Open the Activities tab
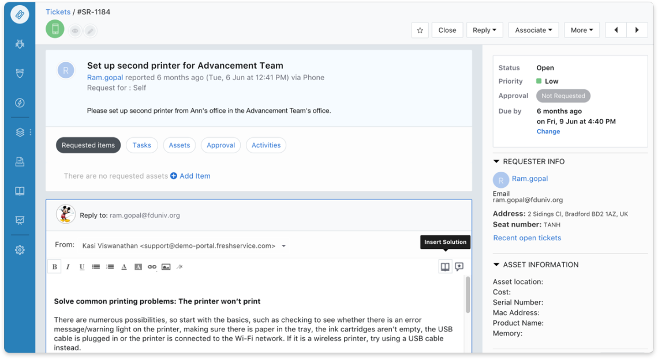 point(266,145)
